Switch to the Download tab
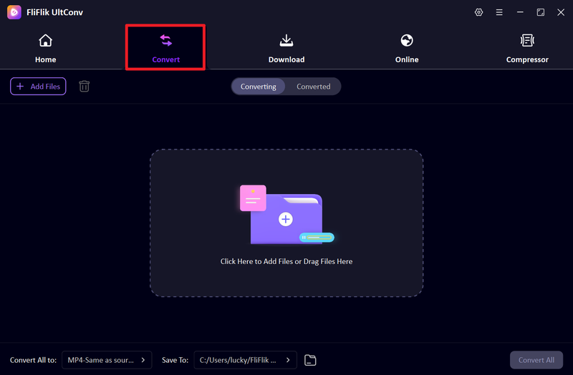573x375 pixels. pyautogui.click(x=286, y=48)
